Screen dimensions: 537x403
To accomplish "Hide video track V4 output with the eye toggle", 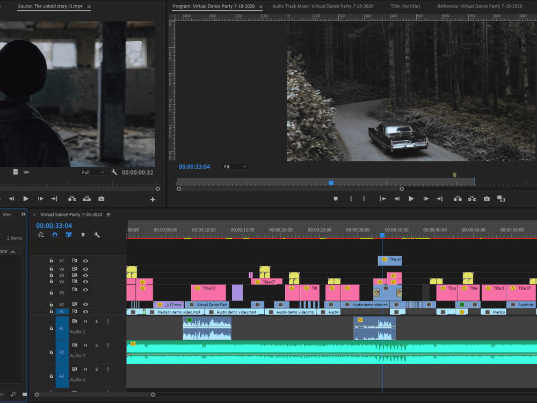I will point(85,282).
